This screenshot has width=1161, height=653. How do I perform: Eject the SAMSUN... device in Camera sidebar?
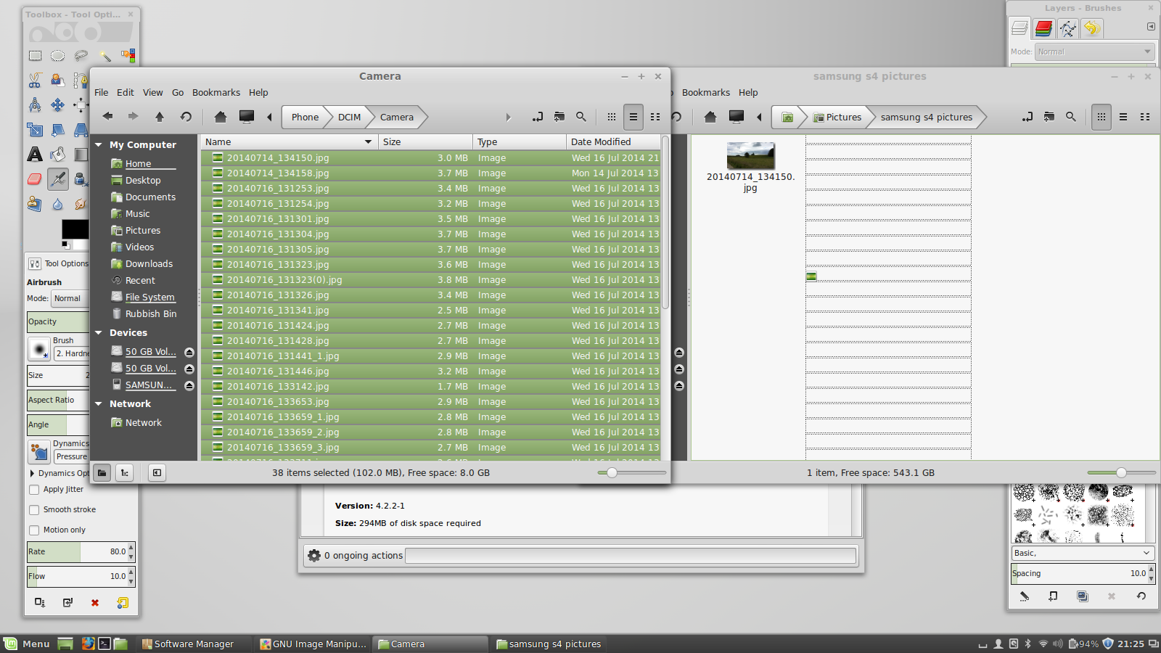point(189,386)
